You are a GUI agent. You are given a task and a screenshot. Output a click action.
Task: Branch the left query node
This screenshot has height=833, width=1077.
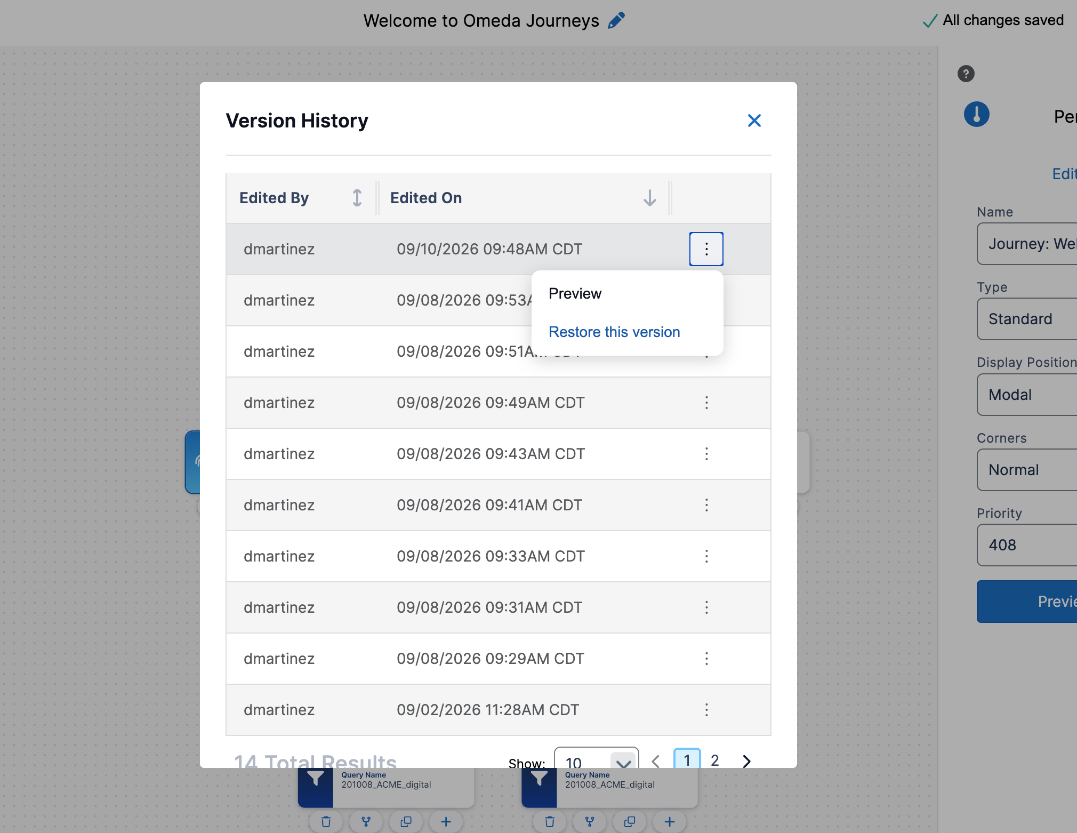pyautogui.click(x=366, y=822)
